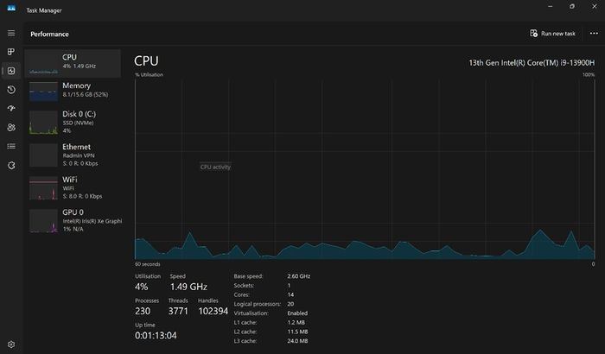The image size is (605, 354).
Task: Click the 13th Gen Intel Core i9-13900H label
Action: coord(532,63)
